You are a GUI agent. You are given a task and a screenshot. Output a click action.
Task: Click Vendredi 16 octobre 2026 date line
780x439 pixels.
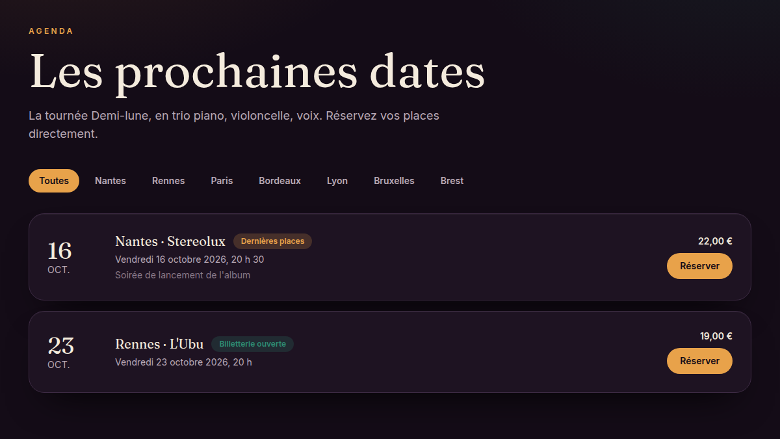pos(189,259)
